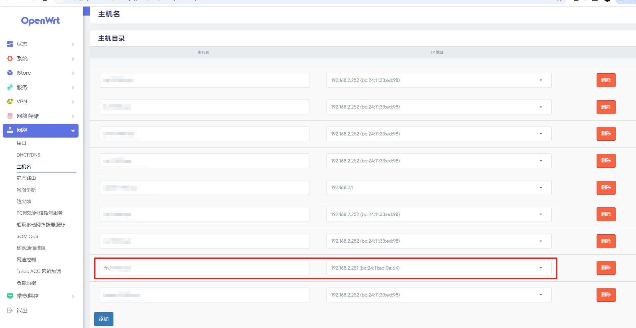The height and width of the screenshot is (328, 636).
Task: Open the last row's IP address dropdown
Action: point(439,295)
